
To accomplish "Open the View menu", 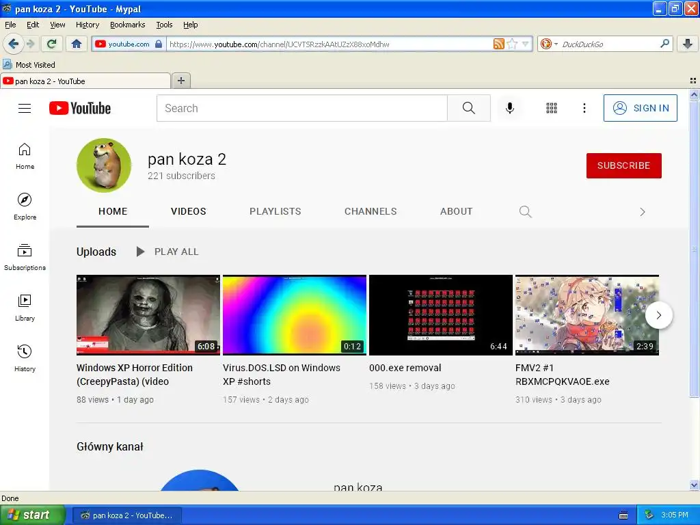I will pyautogui.click(x=57, y=25).
